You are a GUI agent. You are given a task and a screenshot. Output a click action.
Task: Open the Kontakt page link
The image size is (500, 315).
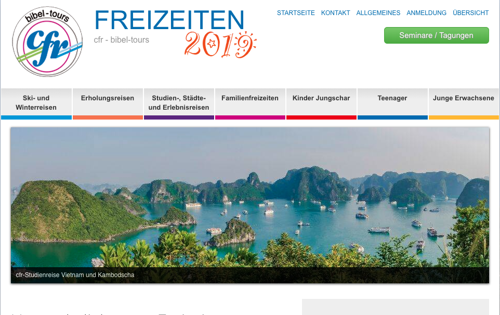pos(335,13)
